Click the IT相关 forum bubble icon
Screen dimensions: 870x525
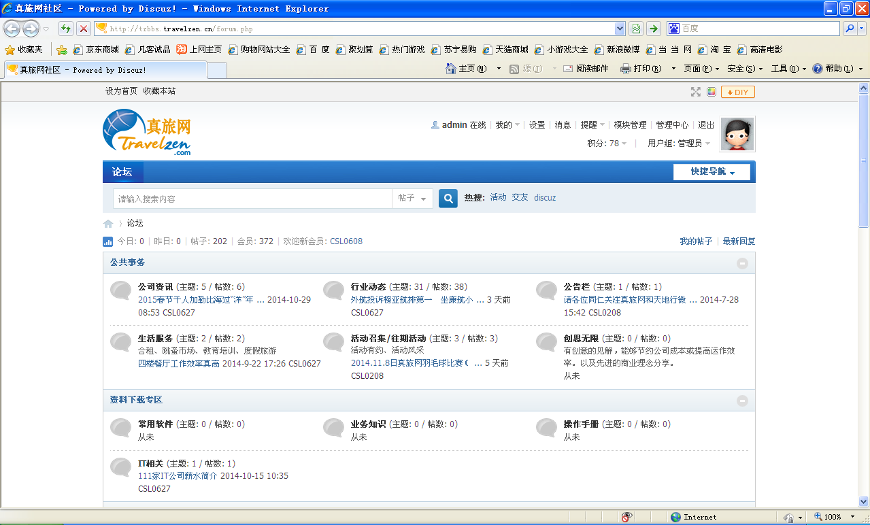121,467
